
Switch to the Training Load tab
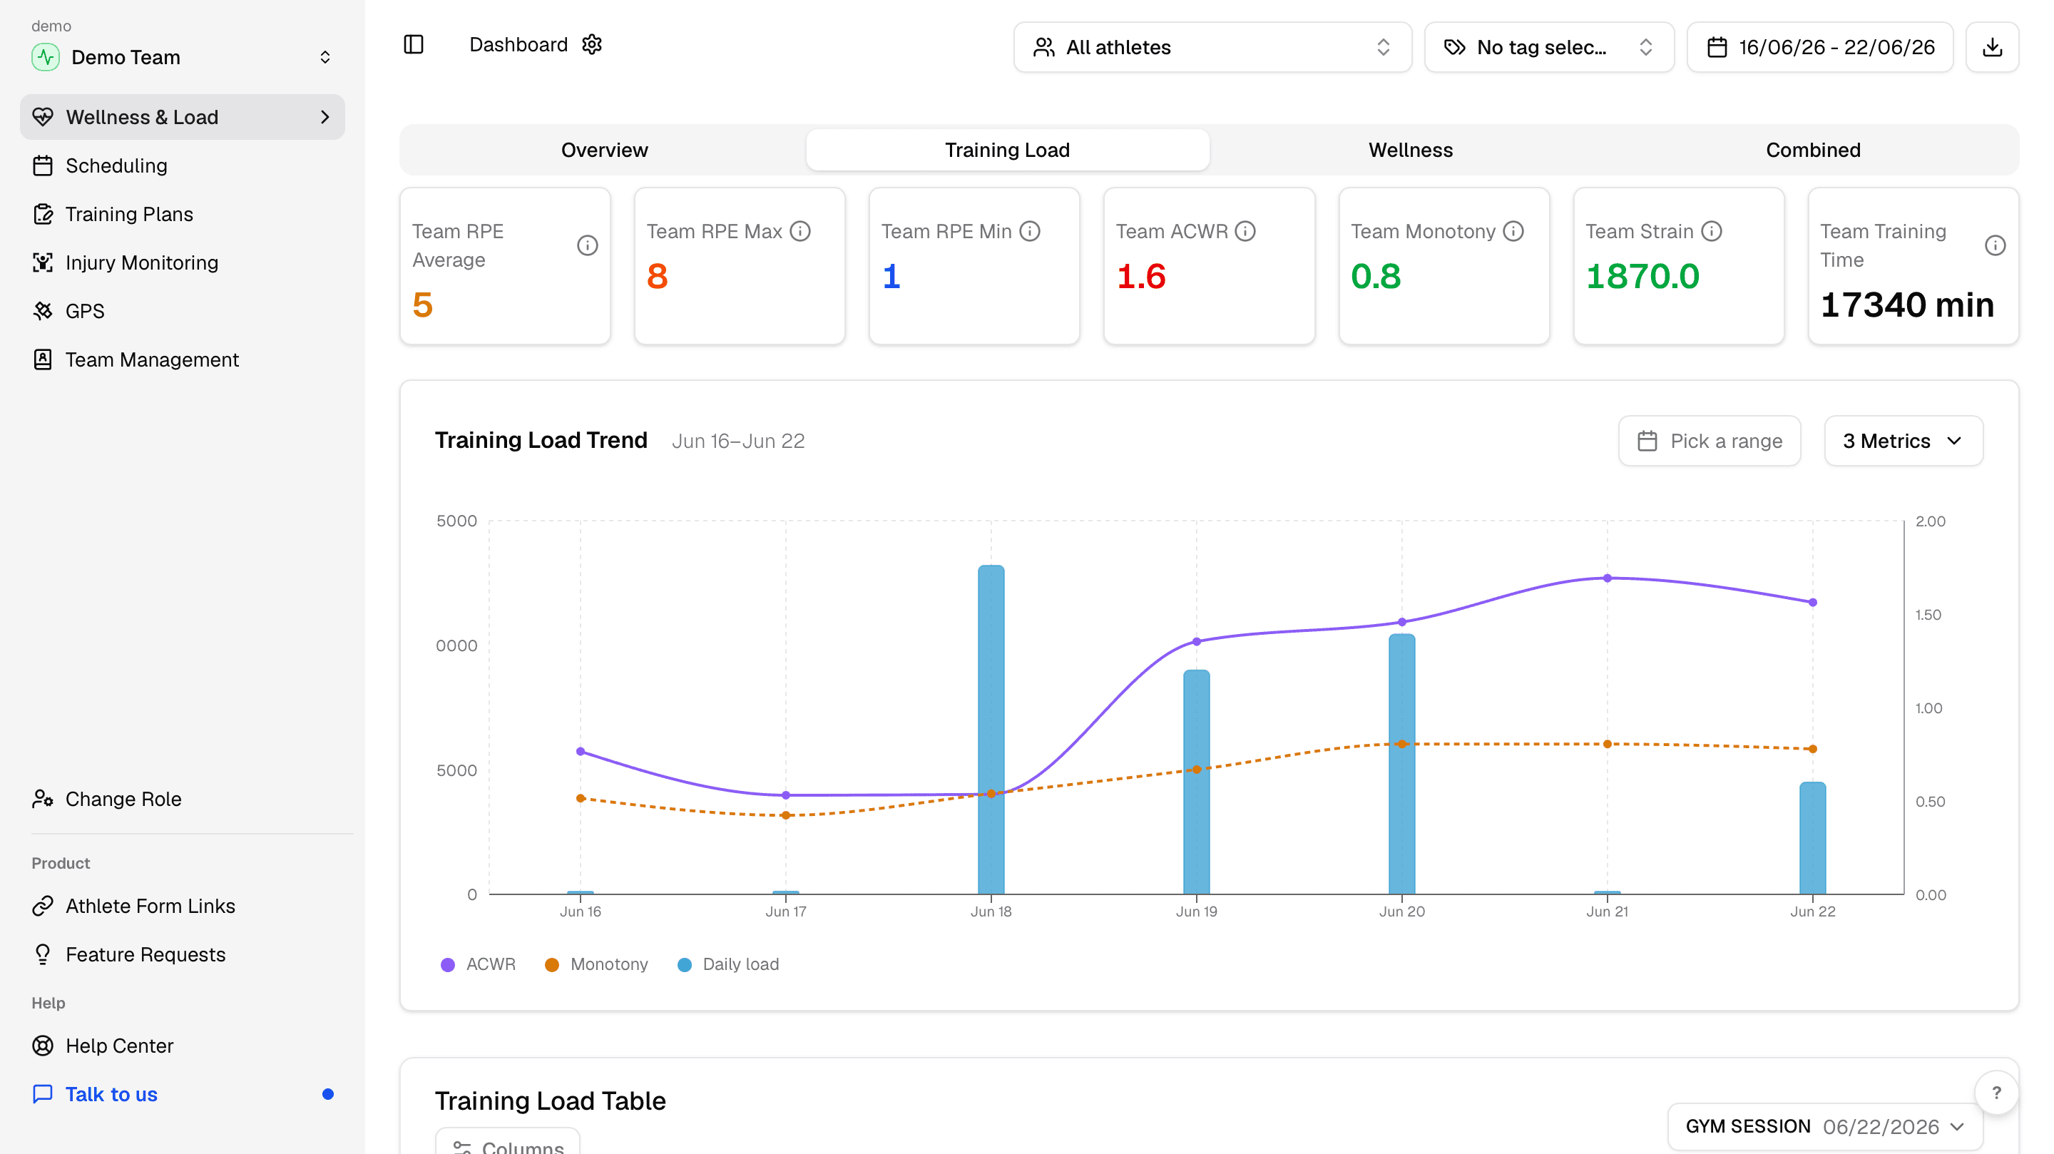tap(1007, 150)
